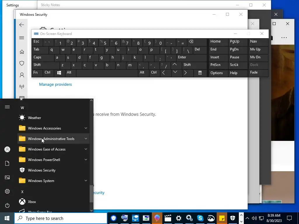Screen dimensions: 299x224
Task: Expand Windows PowerShell chevron
Action: [x=86, y=160]
